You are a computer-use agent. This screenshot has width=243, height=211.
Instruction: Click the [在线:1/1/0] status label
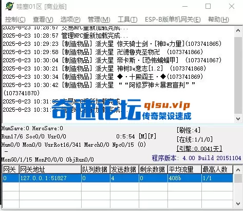point(195,139)
